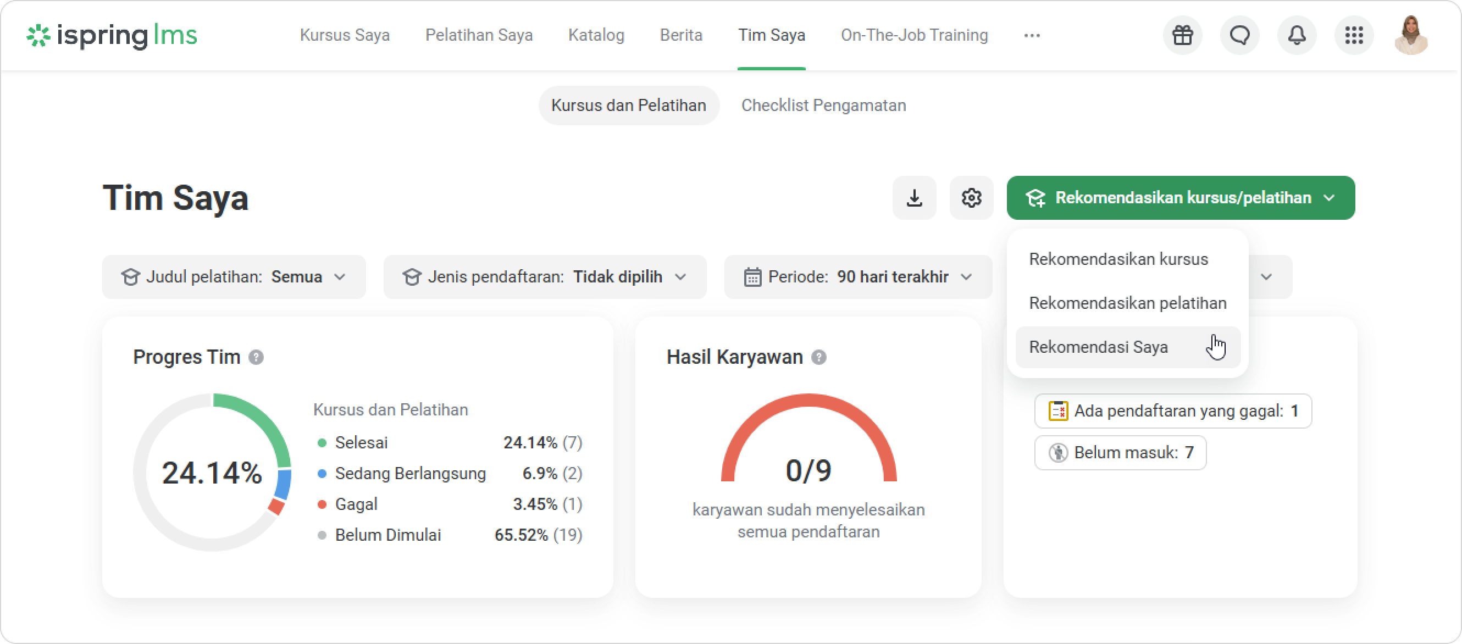Click the Progres Tim help icon
The height and width of the screenshot is (644, 1462).
pos(256,358)
